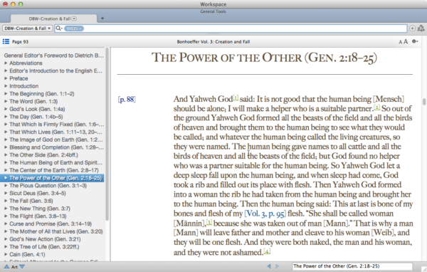Select General Editor's Foreword entry
Viewport: 427px width, 272px height.
pos(53,56)
